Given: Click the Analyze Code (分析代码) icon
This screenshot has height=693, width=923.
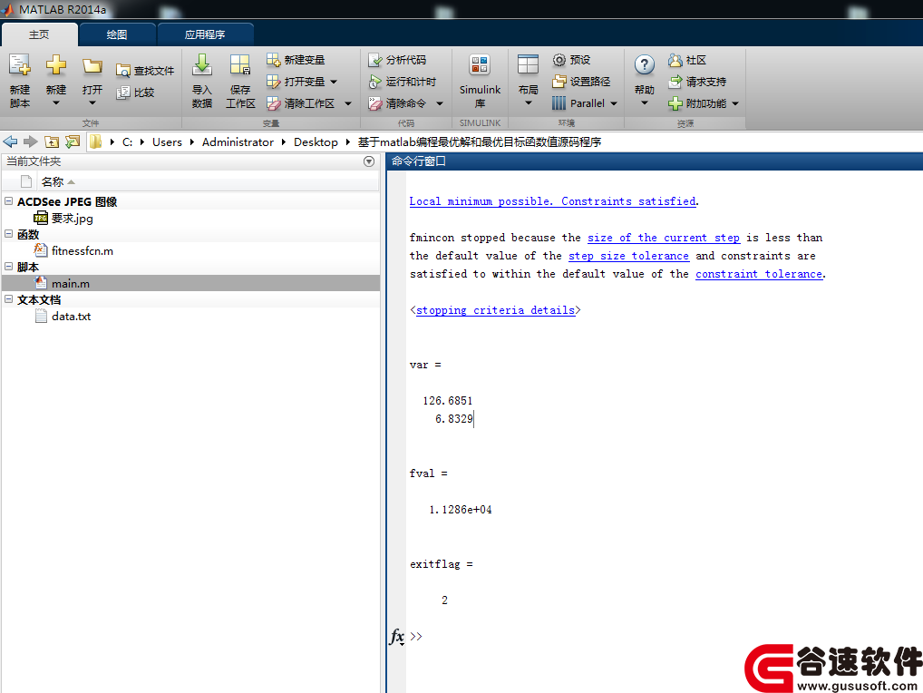Looking at the screenshot, I should (x=375, y=60).
